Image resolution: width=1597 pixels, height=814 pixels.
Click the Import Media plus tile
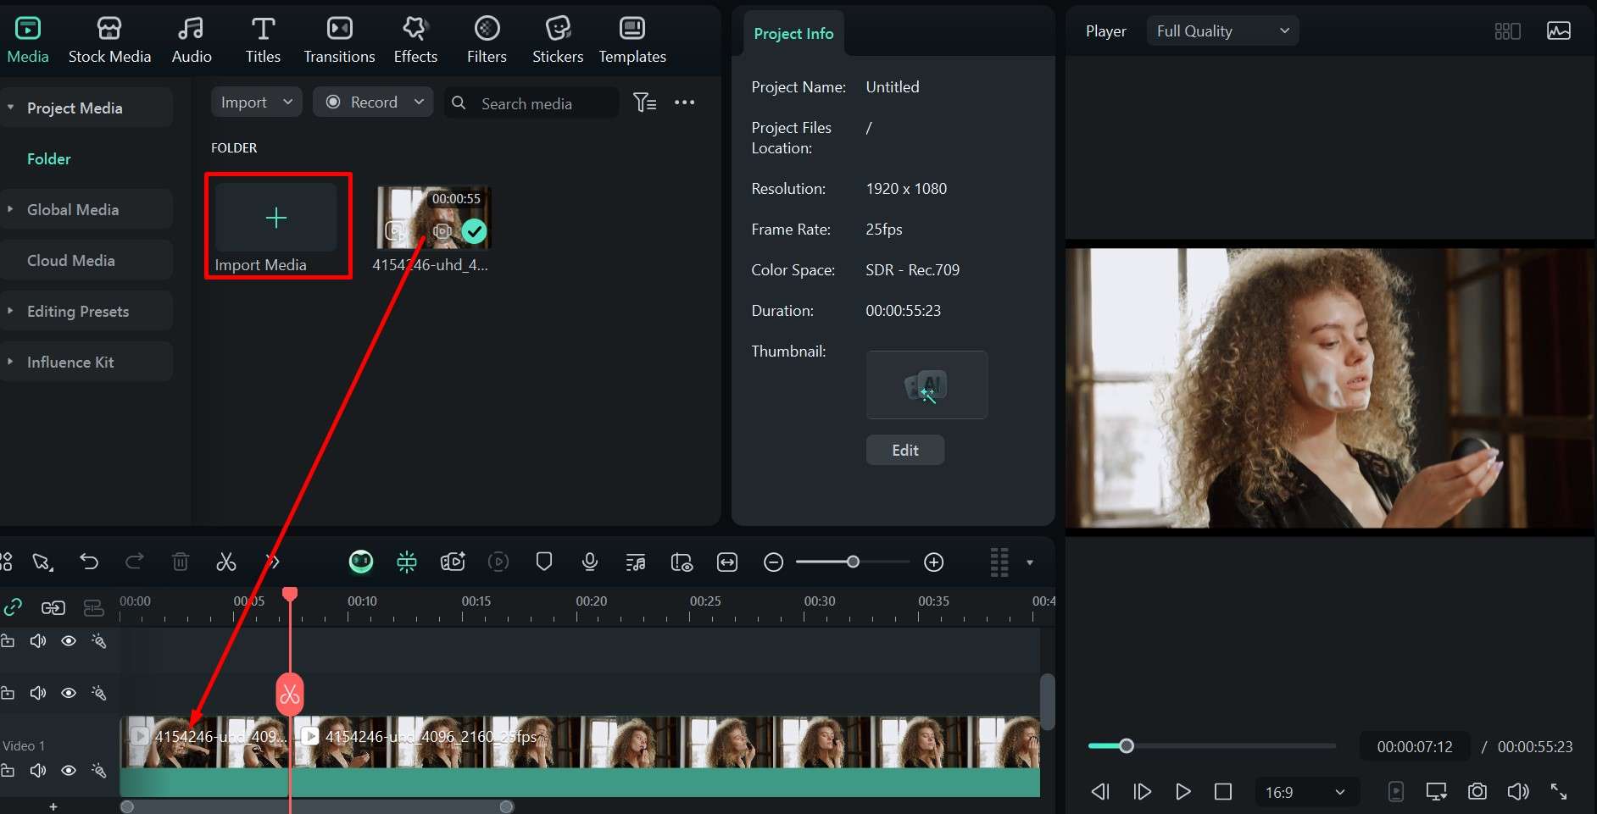tap(276, 218)
